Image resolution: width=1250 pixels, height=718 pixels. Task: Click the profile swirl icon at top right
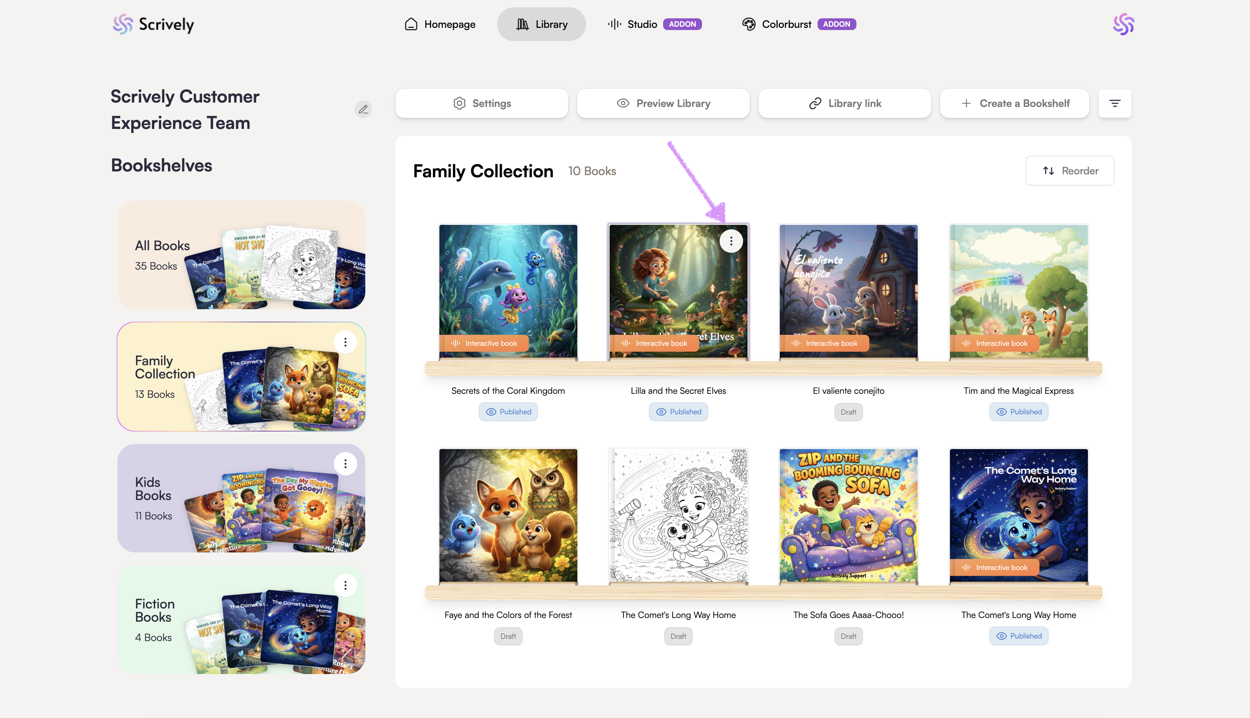pos(1123,24)
